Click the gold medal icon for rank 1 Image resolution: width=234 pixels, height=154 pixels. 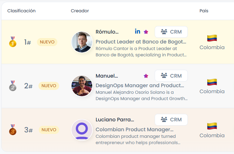pyautogui.click(x=13, y=42)
